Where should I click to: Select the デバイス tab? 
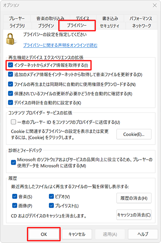[83, 18]
